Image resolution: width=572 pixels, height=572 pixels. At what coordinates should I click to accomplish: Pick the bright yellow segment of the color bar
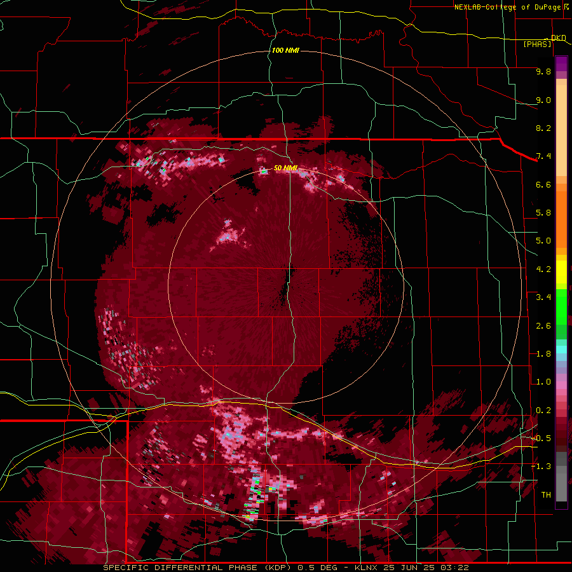coord(561,272)
